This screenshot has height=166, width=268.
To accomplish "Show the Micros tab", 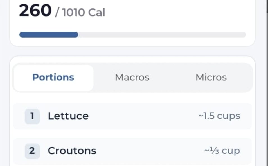I will pos(211,78).
